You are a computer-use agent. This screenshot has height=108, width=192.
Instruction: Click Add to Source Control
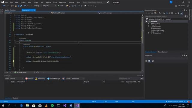tap(175, 101)
